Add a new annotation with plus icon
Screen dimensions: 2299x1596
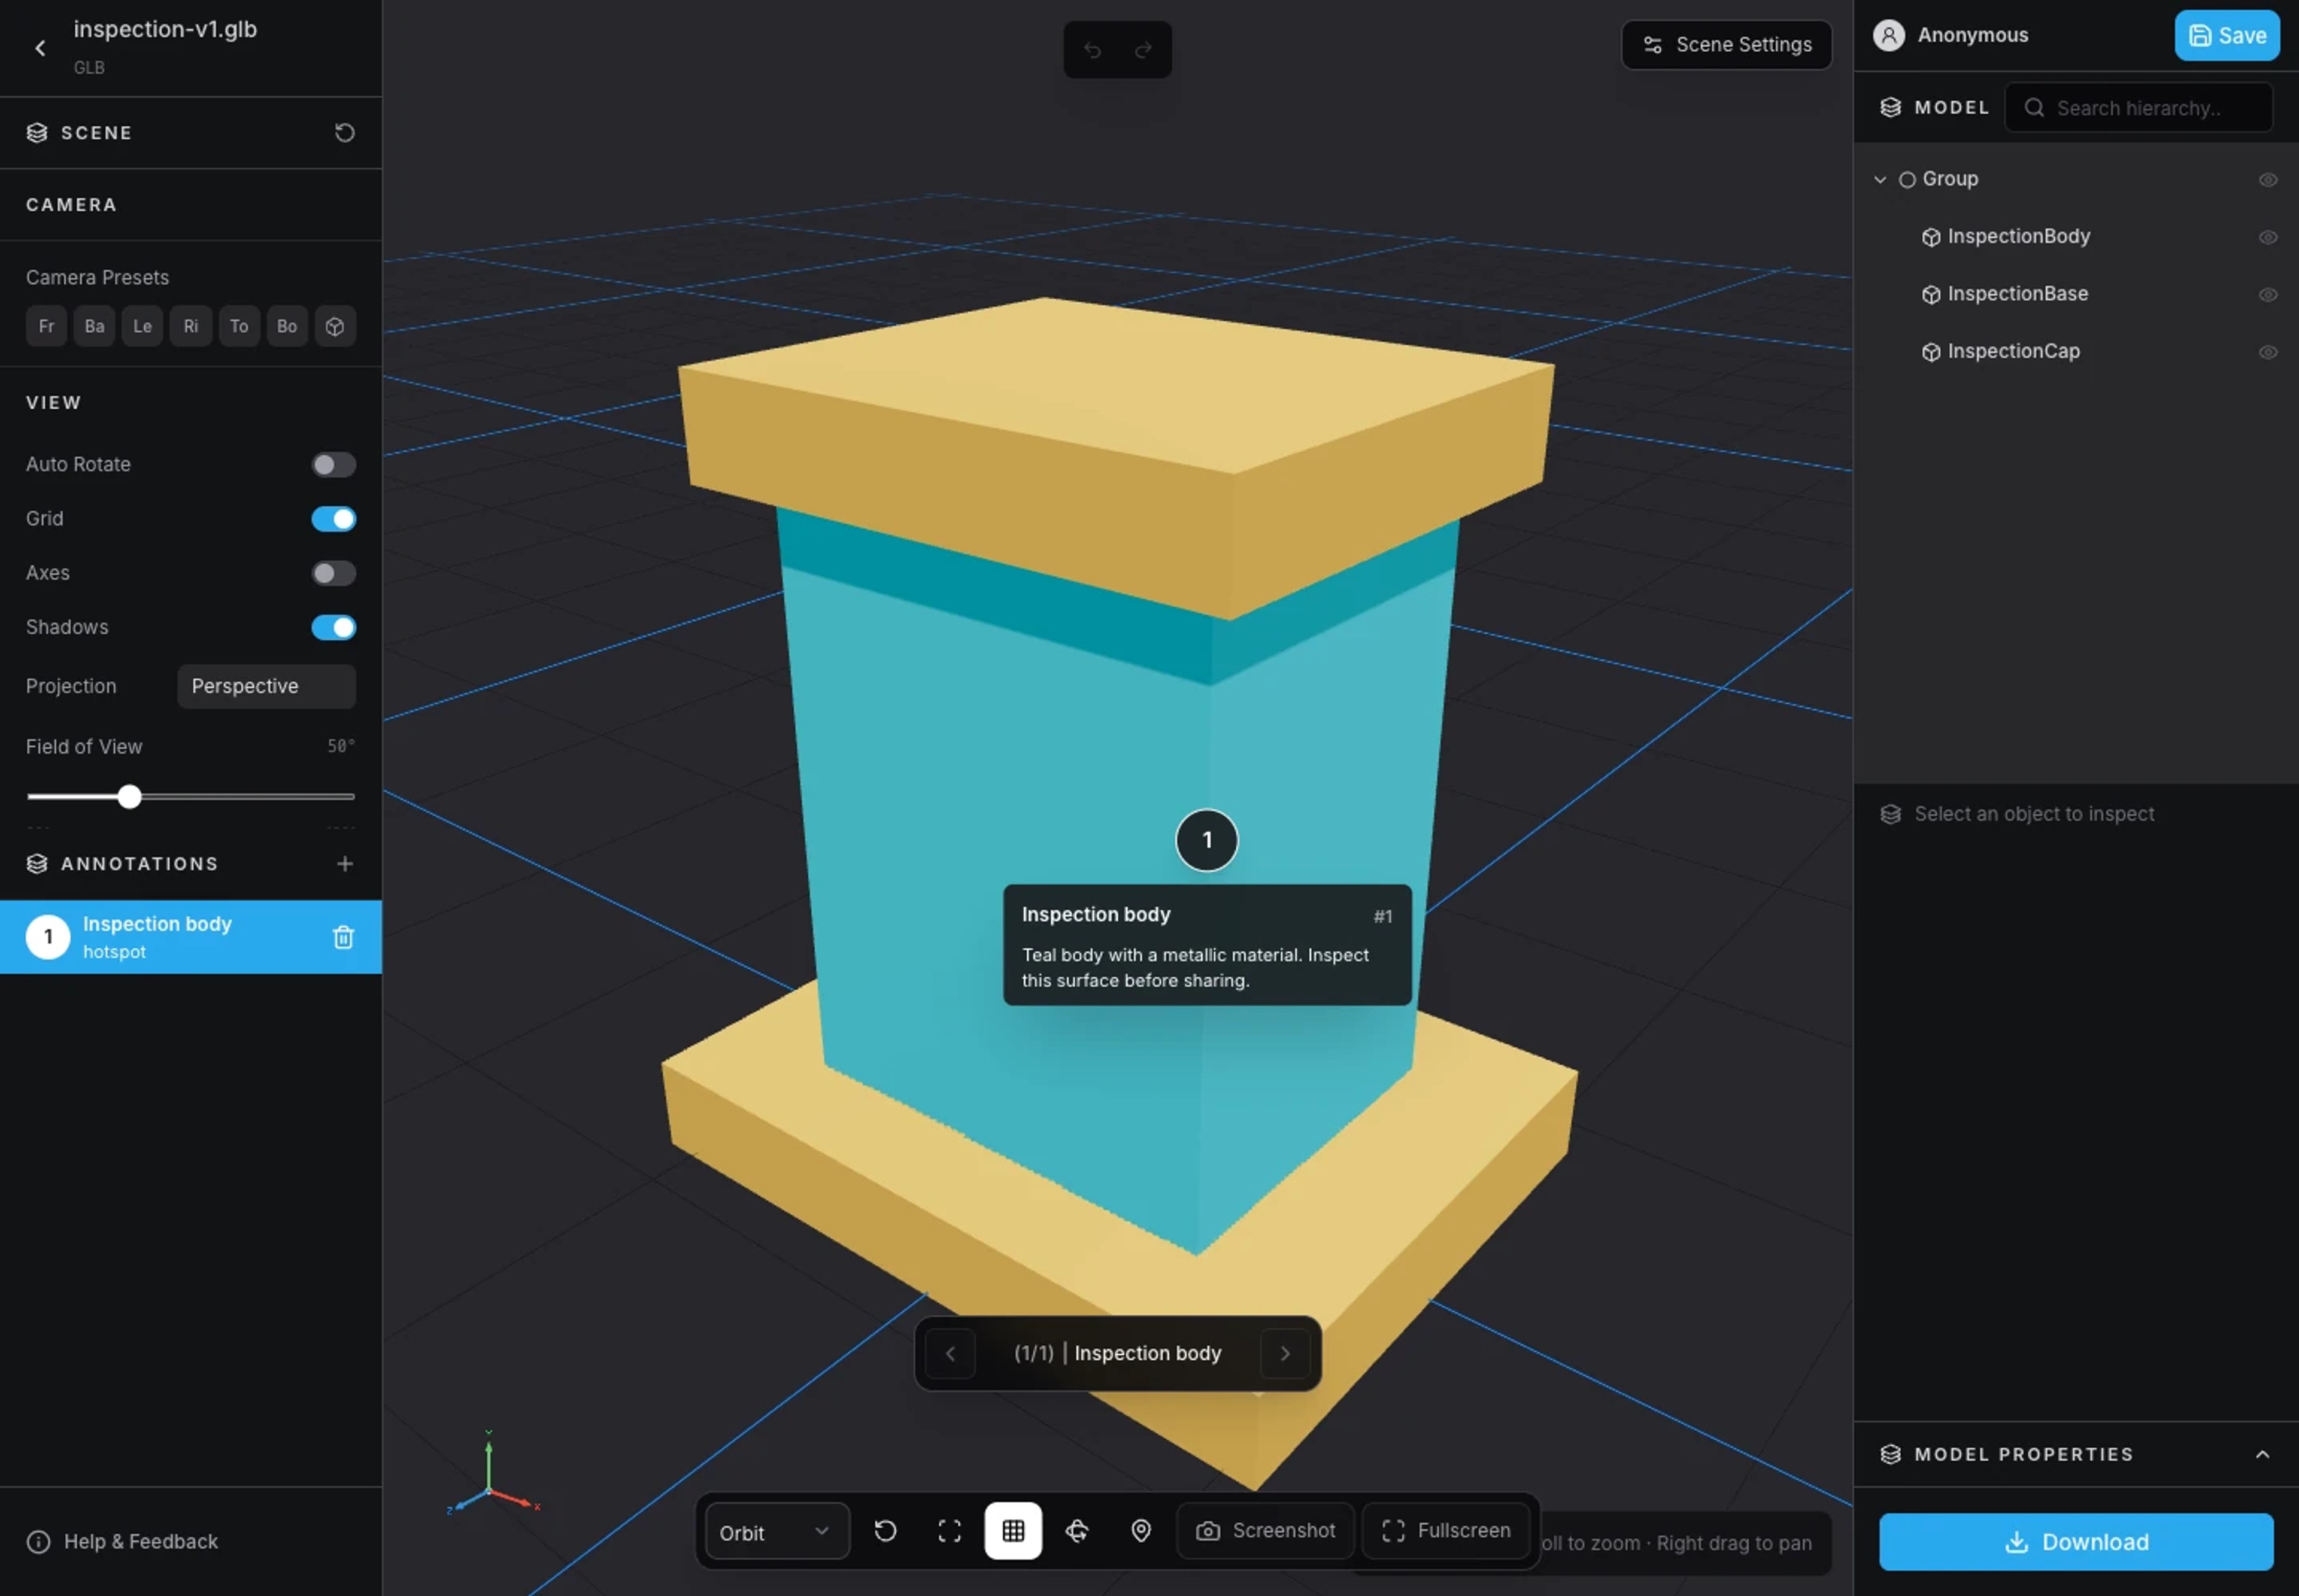(x=344, y=864)
